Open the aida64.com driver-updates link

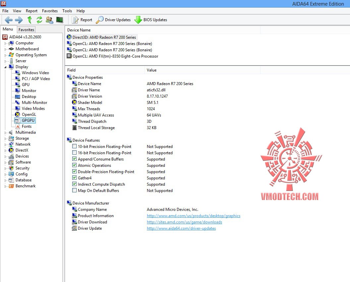(x=181, y=228)
